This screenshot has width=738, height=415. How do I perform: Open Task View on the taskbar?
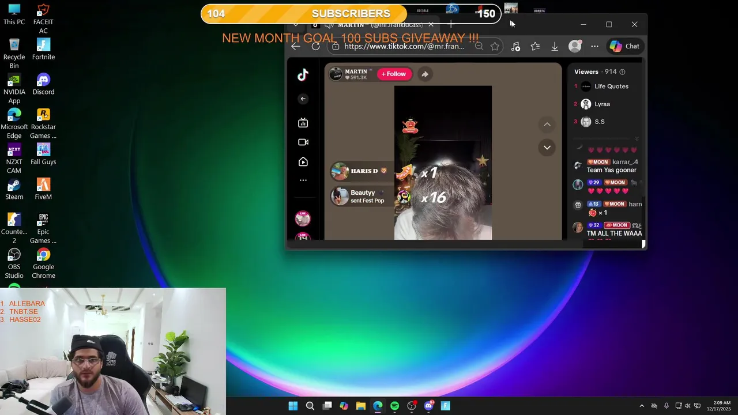tap(327, 406)
